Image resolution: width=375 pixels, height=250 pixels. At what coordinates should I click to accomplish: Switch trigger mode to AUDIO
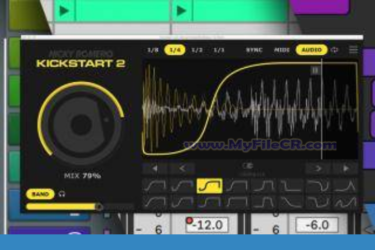(311, 50)
